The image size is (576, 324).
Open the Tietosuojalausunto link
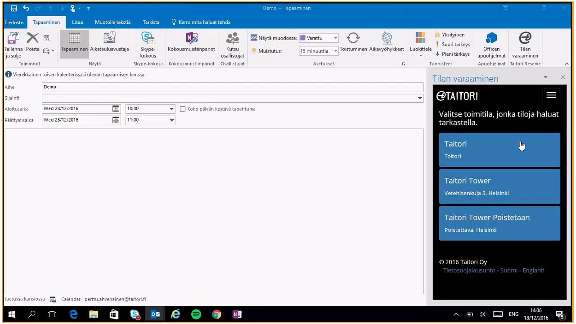coord(469,270)
